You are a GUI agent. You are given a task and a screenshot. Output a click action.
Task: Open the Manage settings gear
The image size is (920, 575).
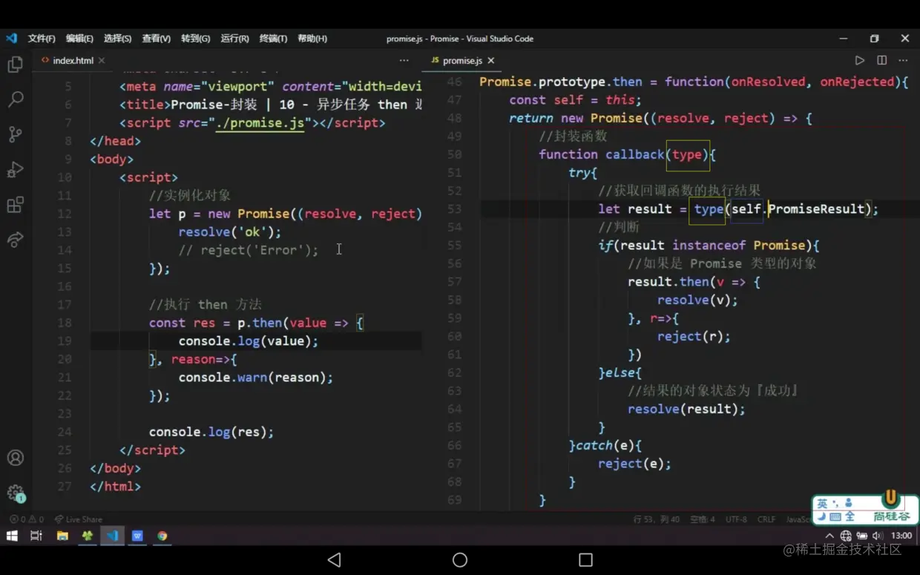click(15, 493)
